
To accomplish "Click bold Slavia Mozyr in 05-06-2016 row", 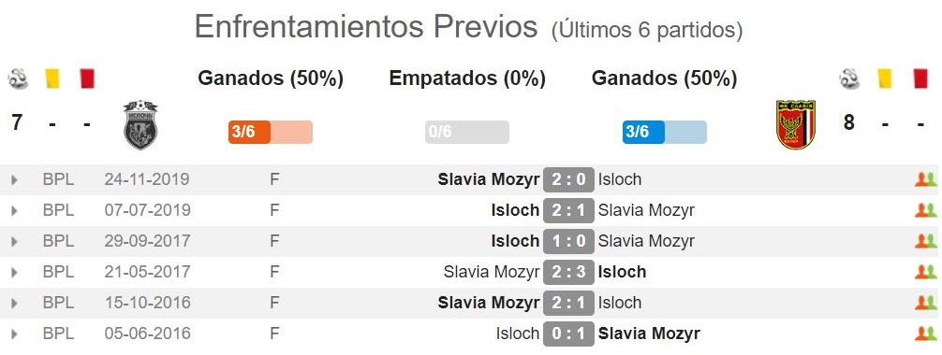I will 649,334.
